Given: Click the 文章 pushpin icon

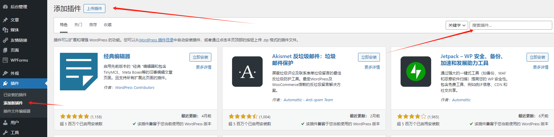Looking at the screenshot, I should (x=5, y=20).
